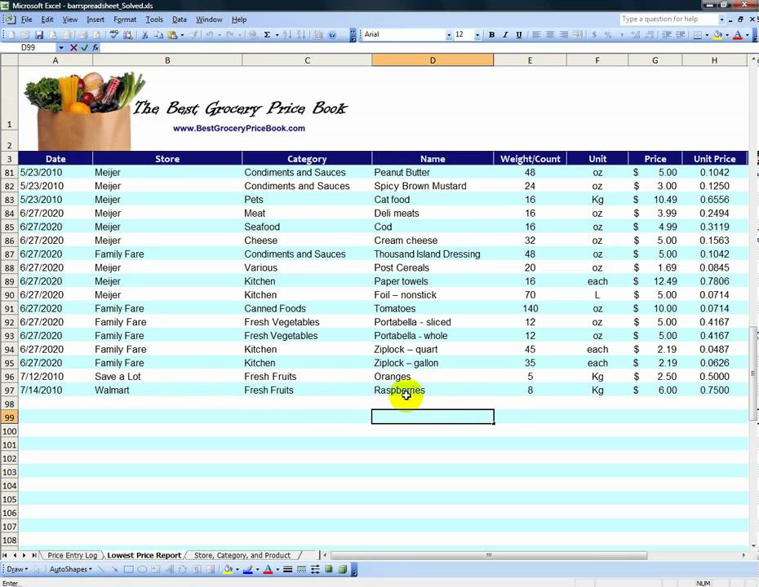Screen dimensions: 759x587
Task: Open the www.BestGroceryPriceBook.com link
Action: click(x=238, y=129)
